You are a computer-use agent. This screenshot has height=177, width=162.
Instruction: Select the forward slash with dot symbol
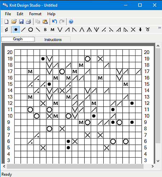[104, 29]
